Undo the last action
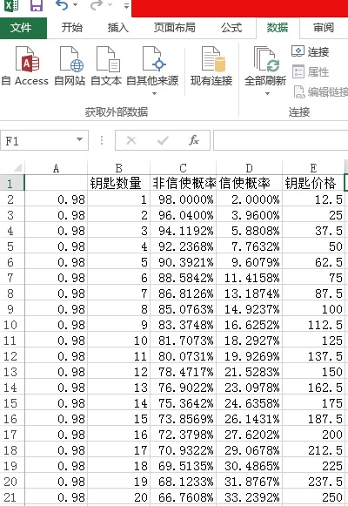 [x=62, y=5]
